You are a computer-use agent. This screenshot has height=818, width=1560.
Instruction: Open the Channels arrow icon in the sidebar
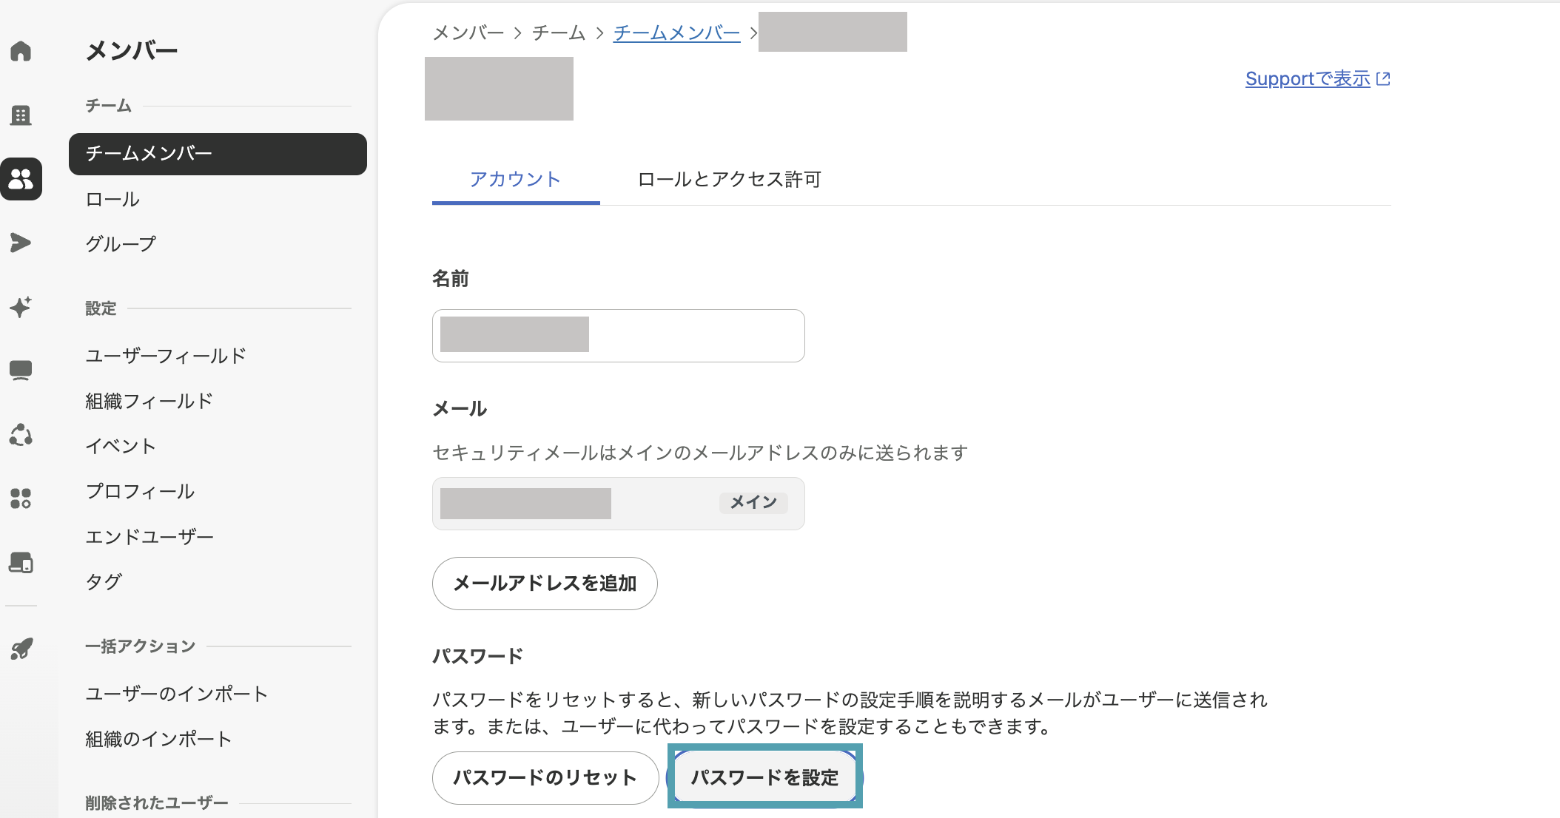(x=21, y=243)
